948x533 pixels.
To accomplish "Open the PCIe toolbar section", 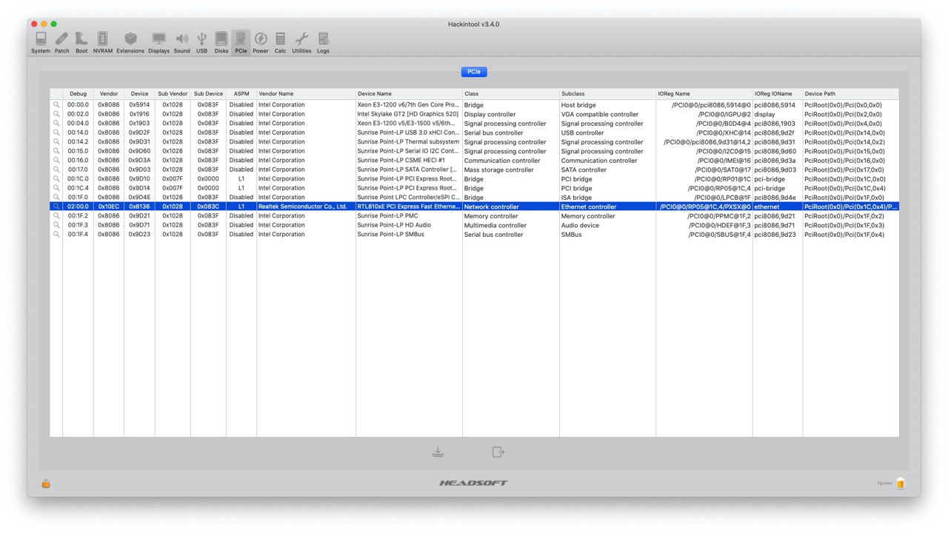I will pyautogui.click(x=241, y=42).
